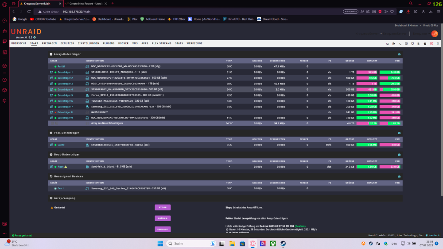Viewport: 443px width, 249px height.
Task: Click 'Samsung_SSD_840_Series' device identification text
Action: (x=128, y=188)
